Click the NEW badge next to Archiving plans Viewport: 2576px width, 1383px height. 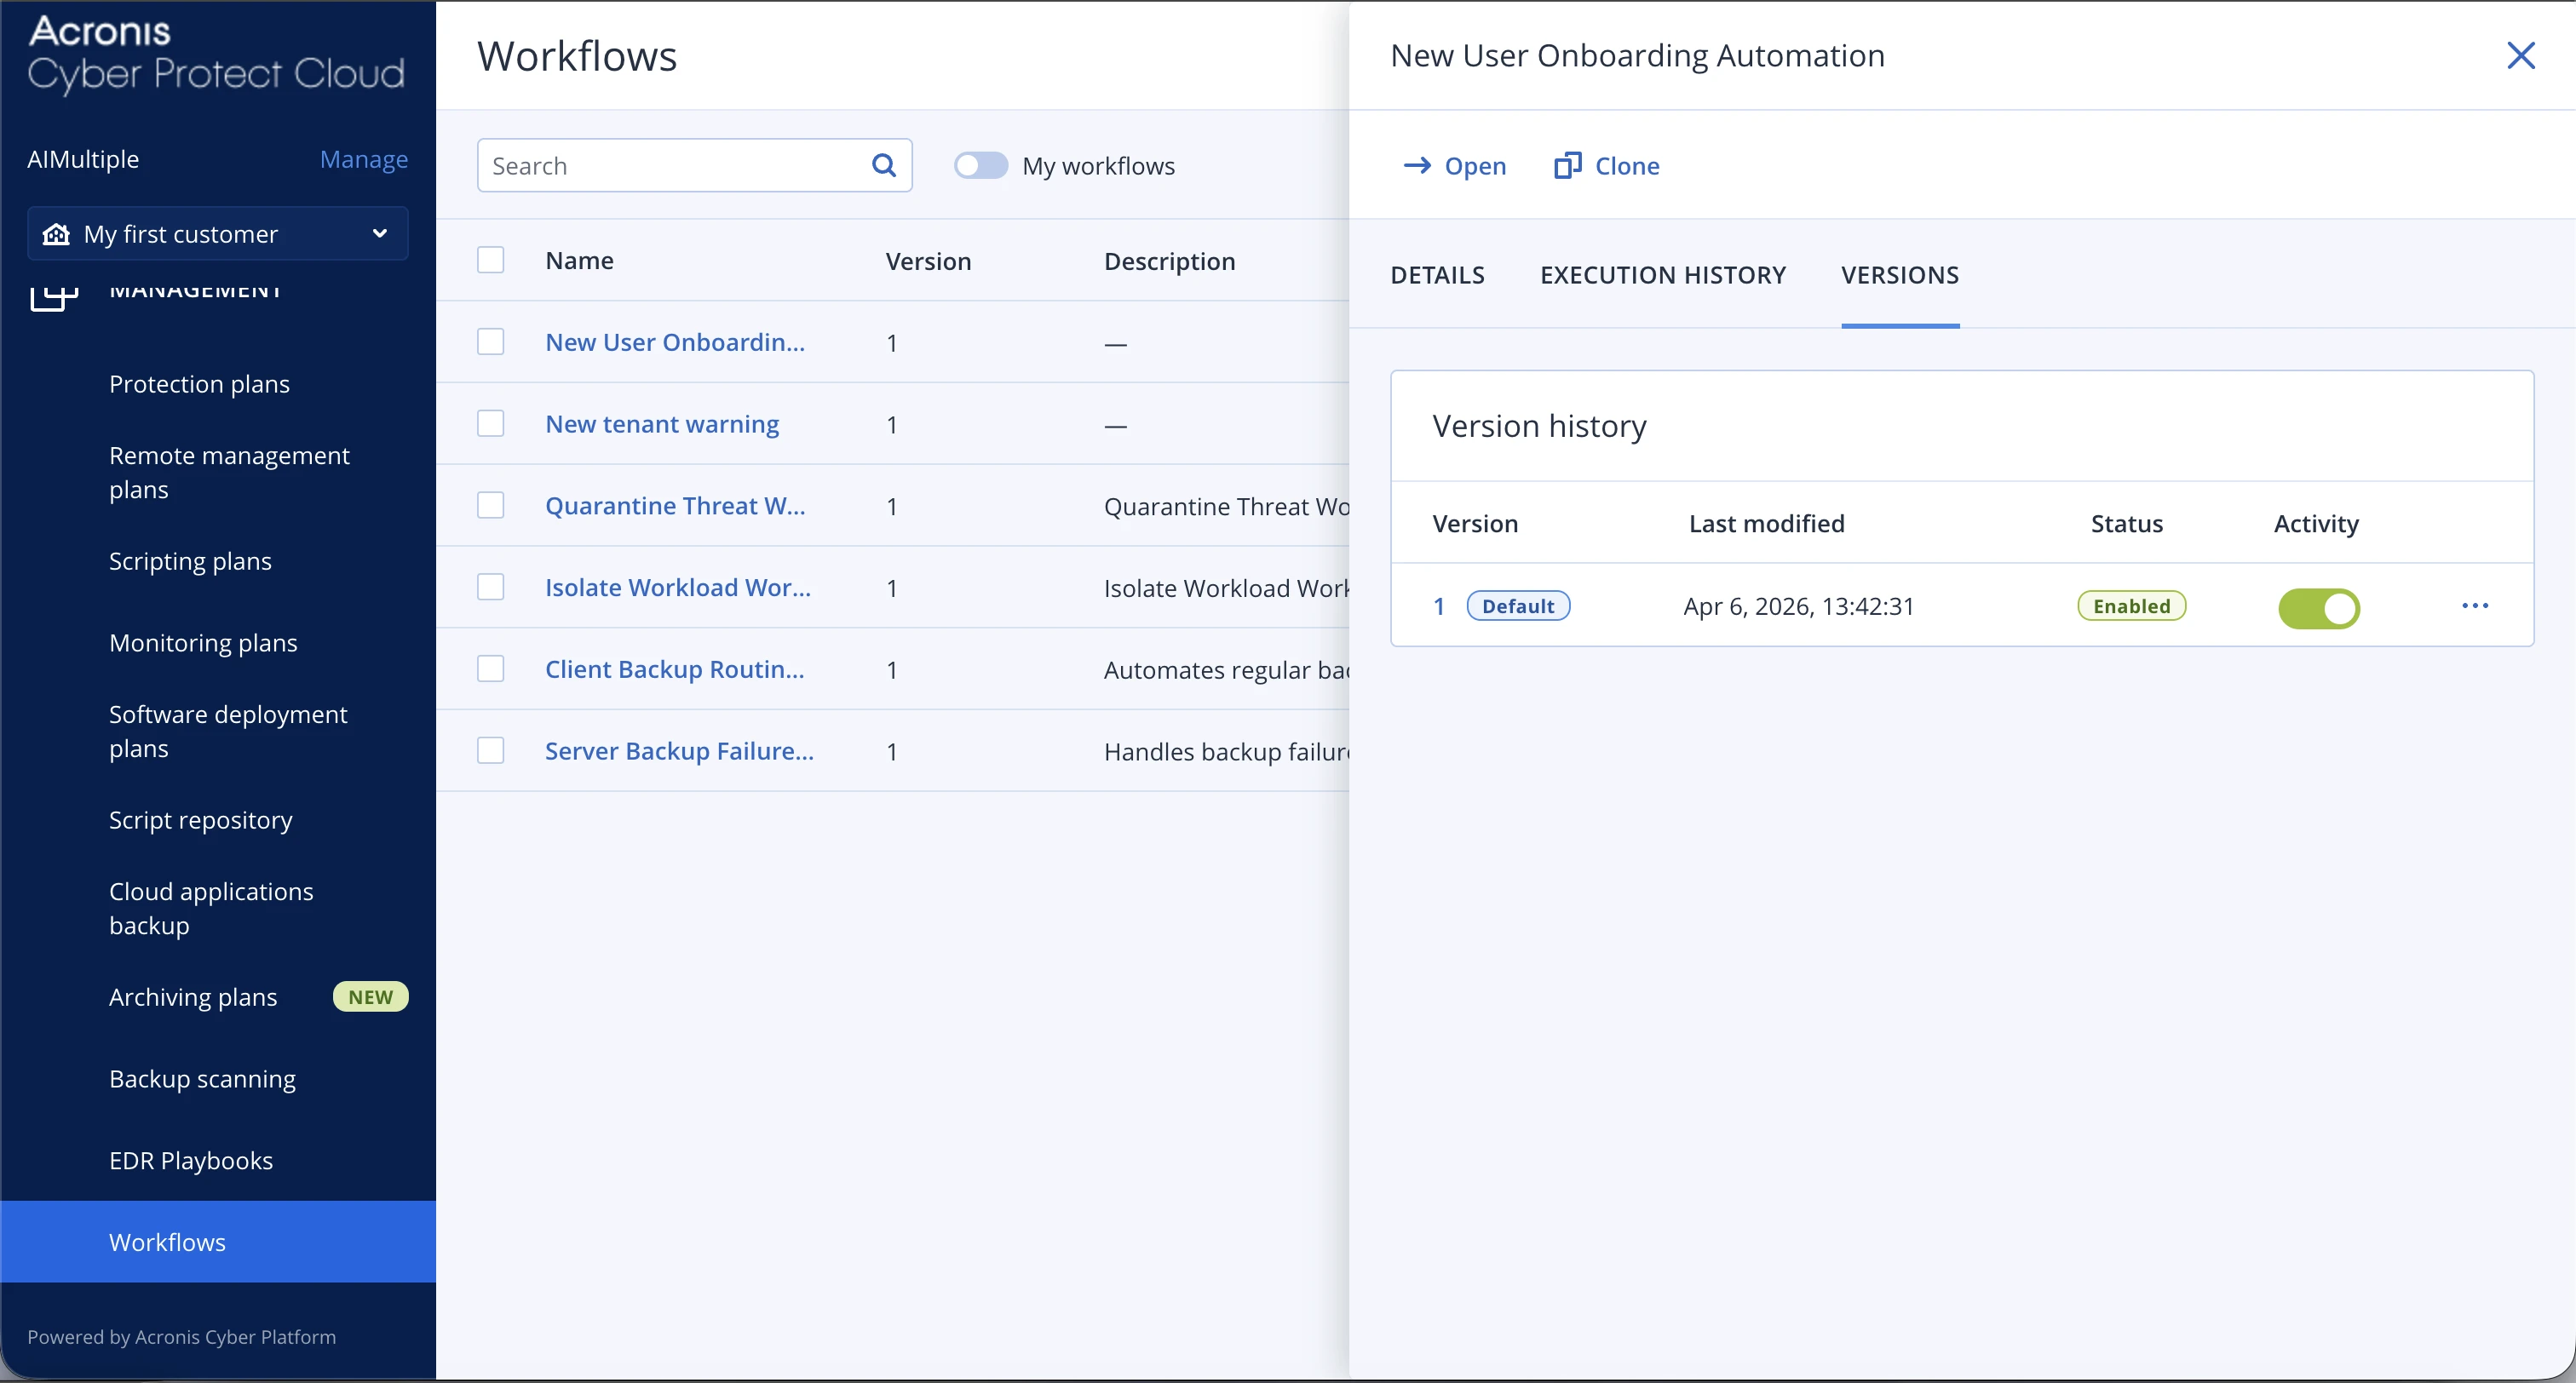click(370, 997)
